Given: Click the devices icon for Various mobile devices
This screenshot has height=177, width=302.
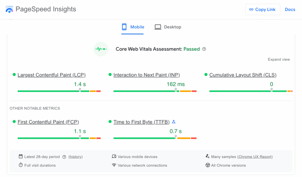Looking at the screenshot, I should tap(114, 156).
